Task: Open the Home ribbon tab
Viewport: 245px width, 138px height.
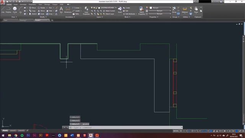Action: click(x=9, y=4)
